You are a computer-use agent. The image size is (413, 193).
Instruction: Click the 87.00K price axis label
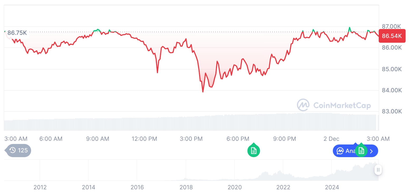pyautogui.click(x=391, y=26)
